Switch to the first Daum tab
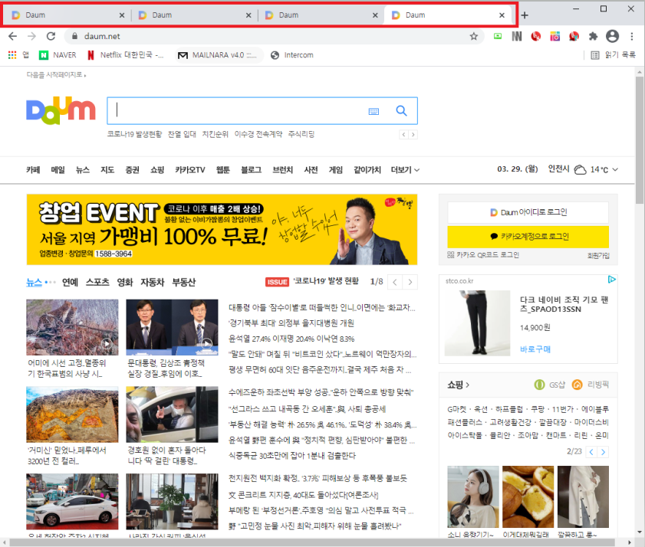This screenshot has height=547, width=645. [67, 15]
